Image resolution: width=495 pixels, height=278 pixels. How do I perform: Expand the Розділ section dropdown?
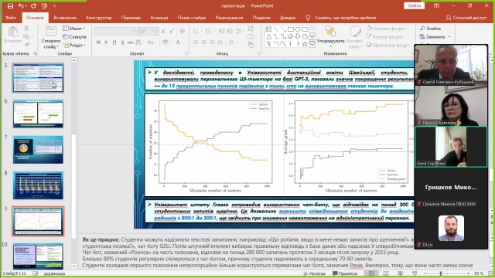[74, 45]
